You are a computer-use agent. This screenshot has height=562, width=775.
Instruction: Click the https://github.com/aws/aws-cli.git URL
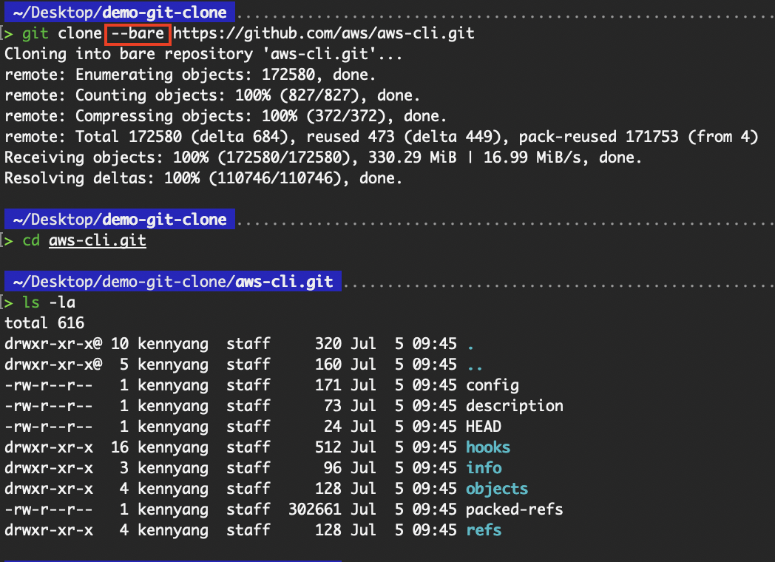324,33
